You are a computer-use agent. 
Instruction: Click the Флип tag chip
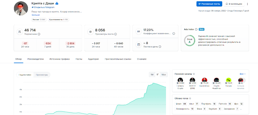[x=181, y=104]
